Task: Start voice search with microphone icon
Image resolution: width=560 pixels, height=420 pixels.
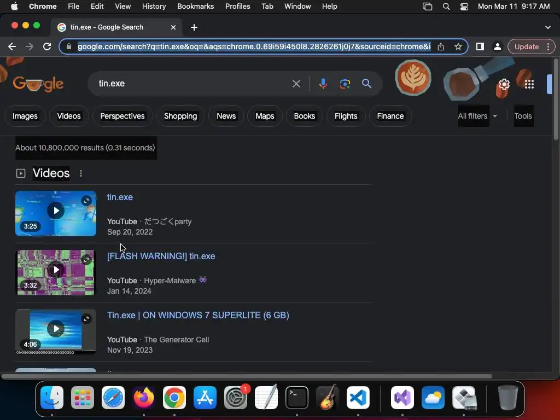Action: (323, 84)
